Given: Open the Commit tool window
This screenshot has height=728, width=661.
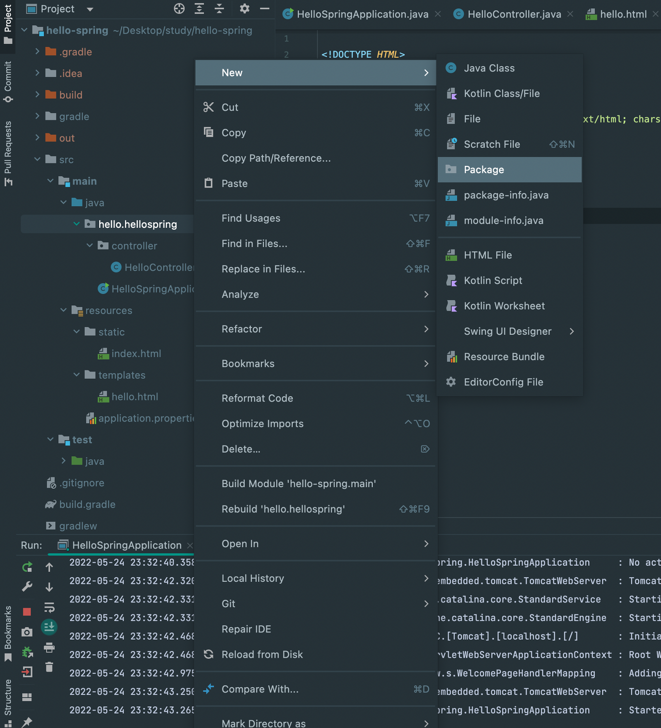Looking at the screenshot, I should 8,82.
